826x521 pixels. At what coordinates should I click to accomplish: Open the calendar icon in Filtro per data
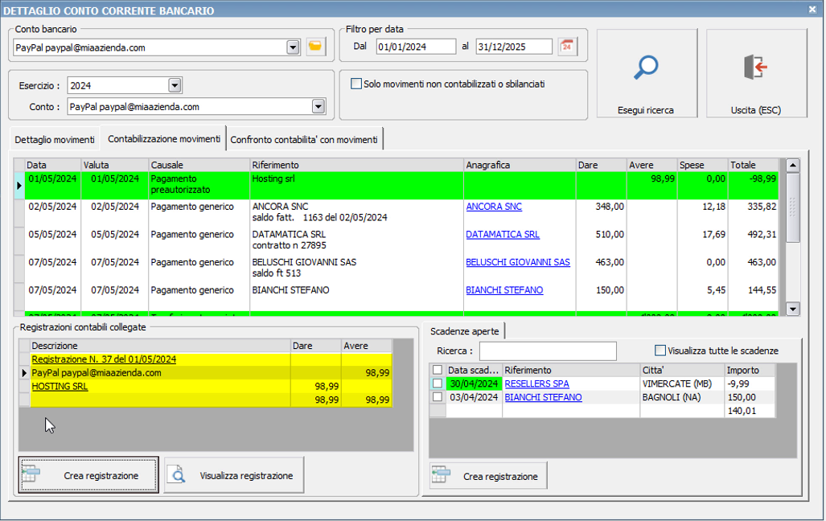click(567, 47)
